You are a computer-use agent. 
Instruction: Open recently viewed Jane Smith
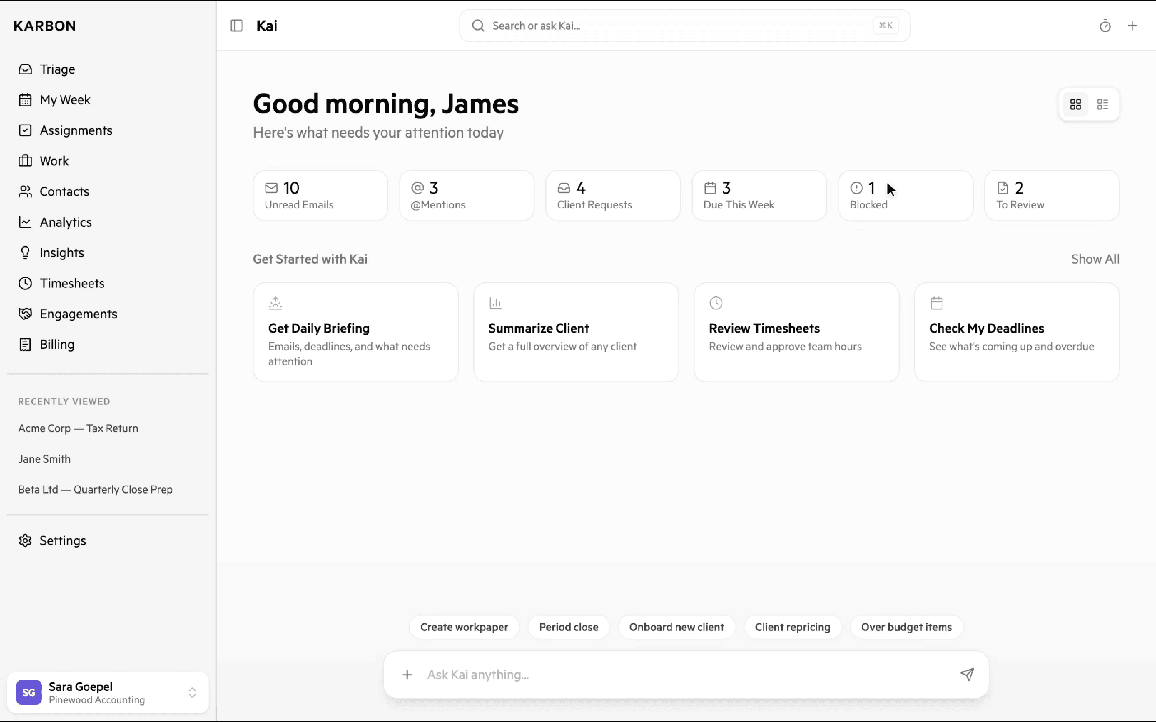[x=44, y=459]
